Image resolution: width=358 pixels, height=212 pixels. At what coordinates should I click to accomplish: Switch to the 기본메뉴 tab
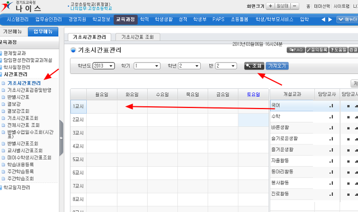[x=12, y=31]
